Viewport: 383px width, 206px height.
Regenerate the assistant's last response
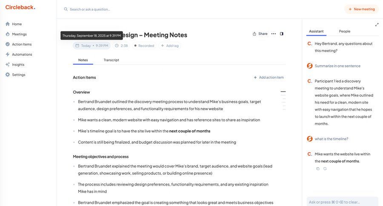click(x=325, y=169)
